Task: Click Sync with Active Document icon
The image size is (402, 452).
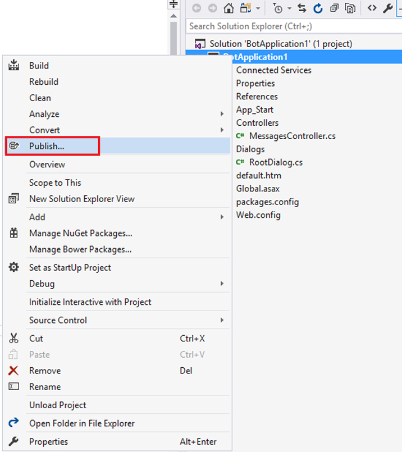Action: tap(302, 8)
